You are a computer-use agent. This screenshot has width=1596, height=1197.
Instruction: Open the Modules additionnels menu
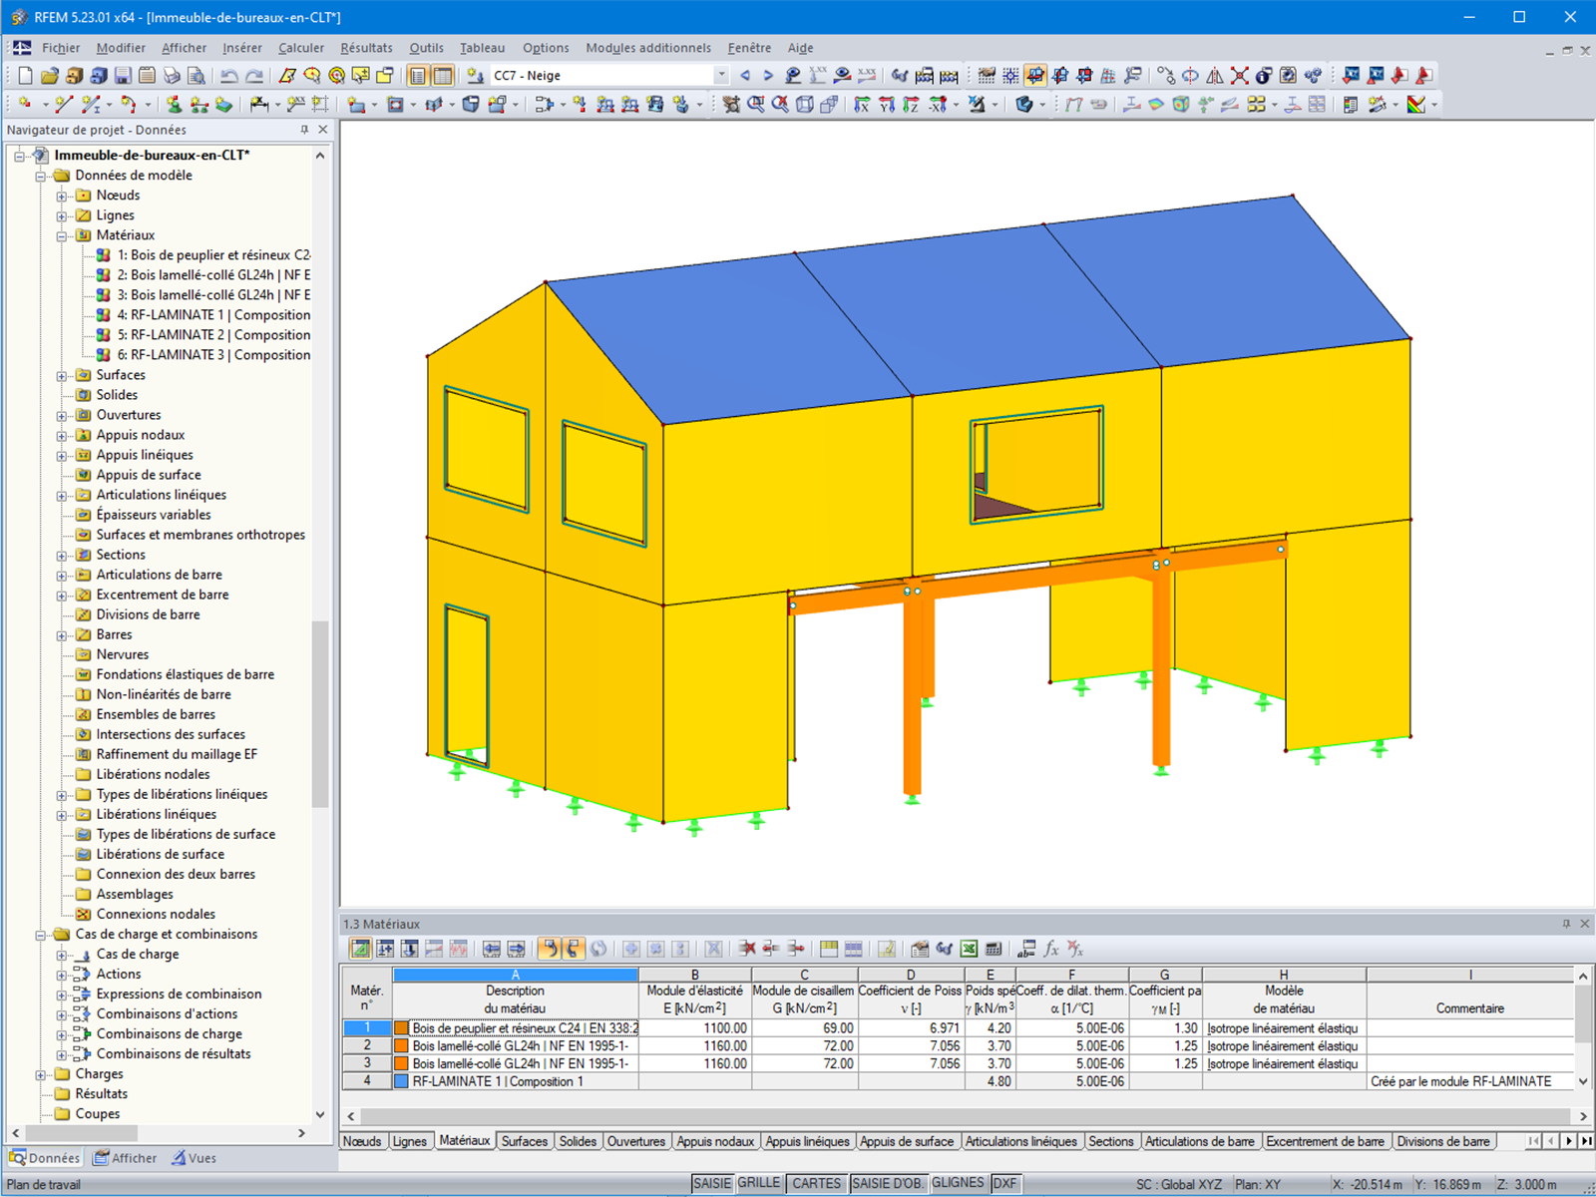point(648,48)
